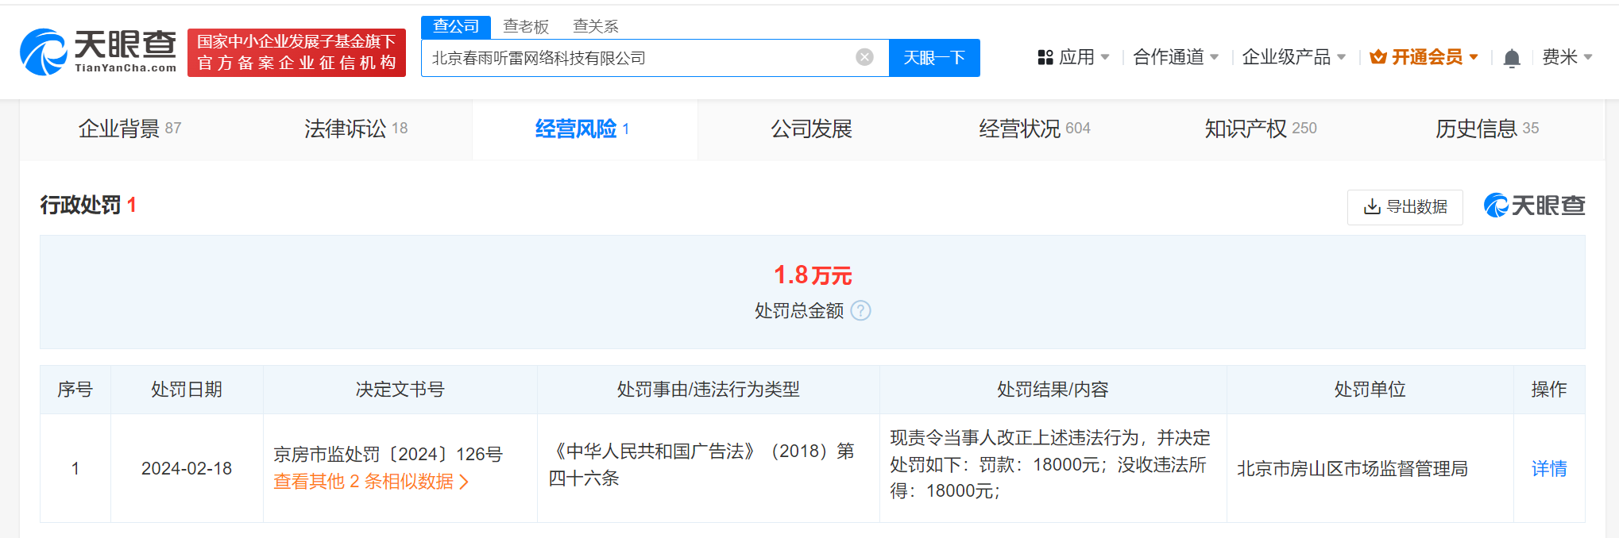Image resolution: width=1619 pixels, height=538 pixels.
Task: Click the 导出数据 export button
Action: [1405, 207]
